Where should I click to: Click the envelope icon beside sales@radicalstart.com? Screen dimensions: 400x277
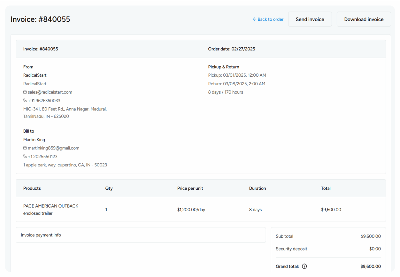25,92
